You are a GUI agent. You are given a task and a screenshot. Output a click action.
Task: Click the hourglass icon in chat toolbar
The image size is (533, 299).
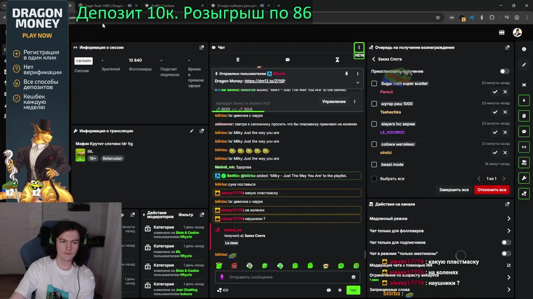(x=337, y=60)
